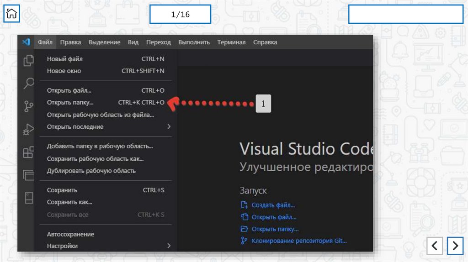Choose Сохранить menu entry with CTRL+S
468x262 pixels.
point(106,190)
